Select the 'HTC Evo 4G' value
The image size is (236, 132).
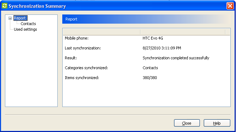pos(153,38)
